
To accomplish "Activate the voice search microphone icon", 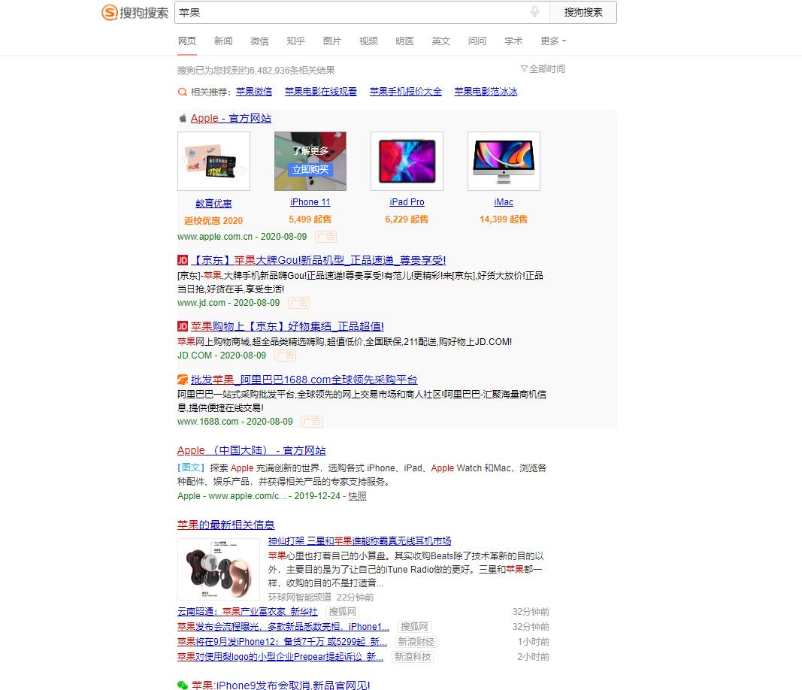I will click(x=534, y=11).
